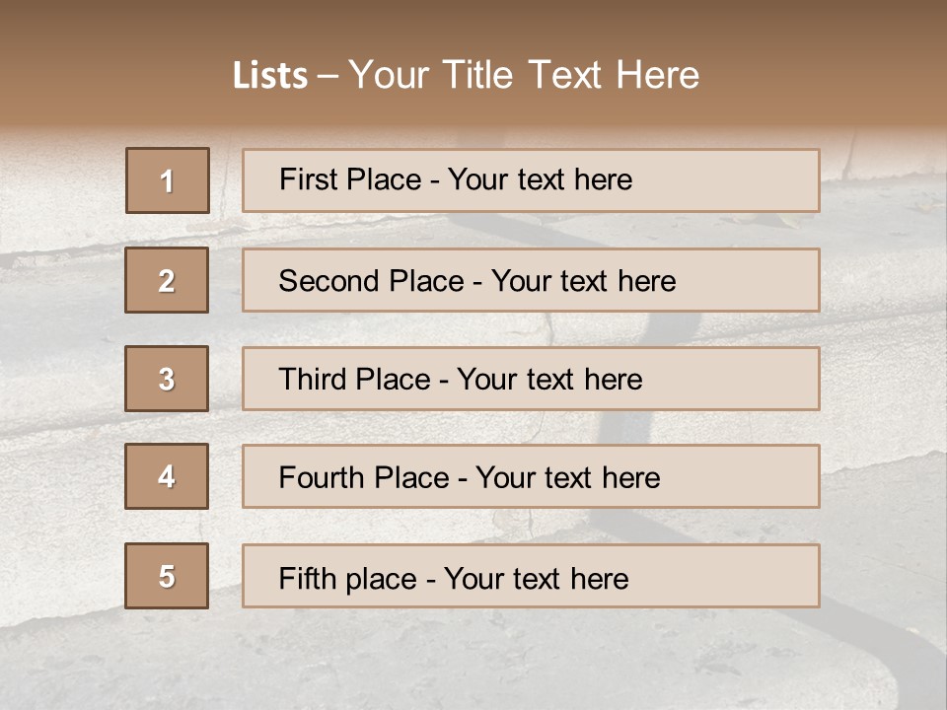Click the word 'Title' in the heading
The image size is (947, 710).
[x=481, y=75]
